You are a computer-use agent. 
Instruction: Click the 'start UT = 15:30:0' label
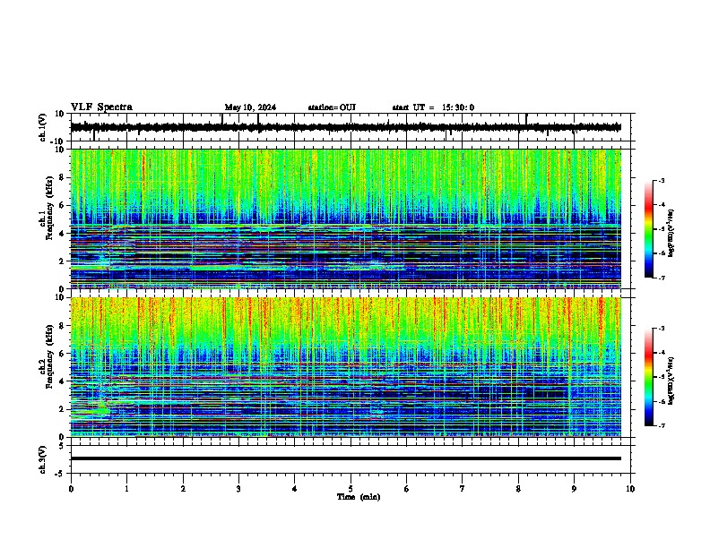point(433,107)
